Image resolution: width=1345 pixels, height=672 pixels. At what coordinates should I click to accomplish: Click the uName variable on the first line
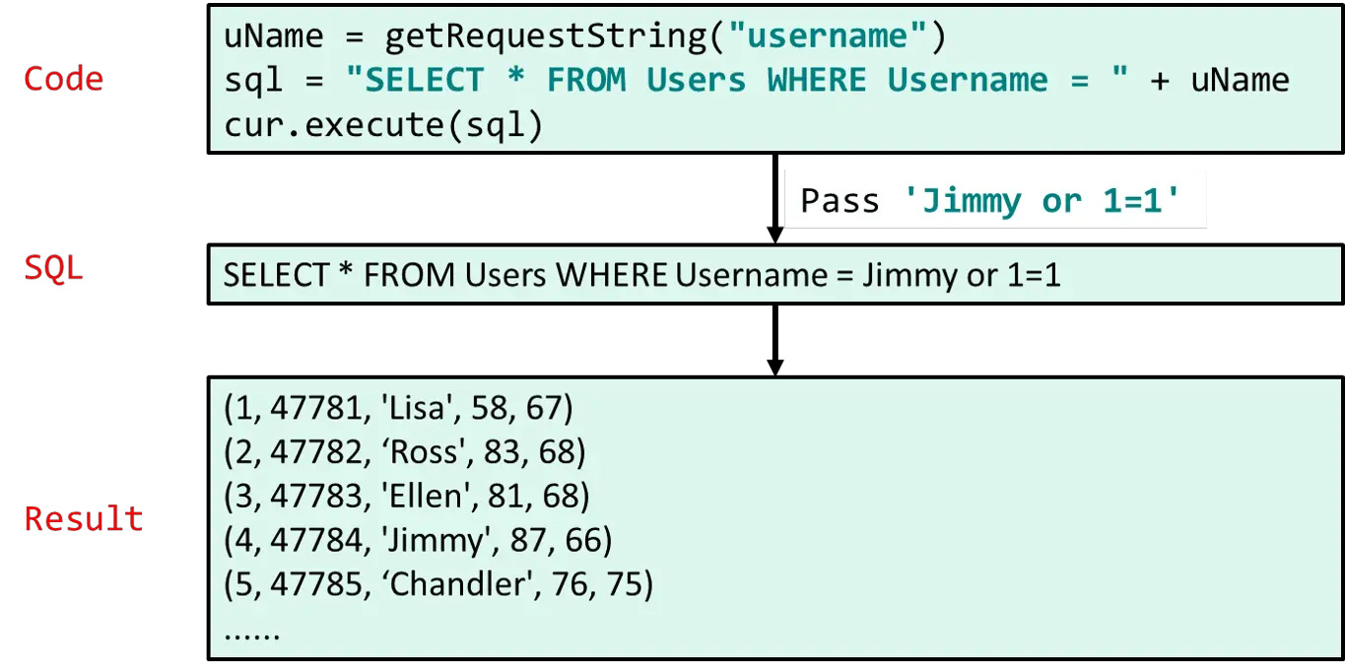[x=273, y=36]
